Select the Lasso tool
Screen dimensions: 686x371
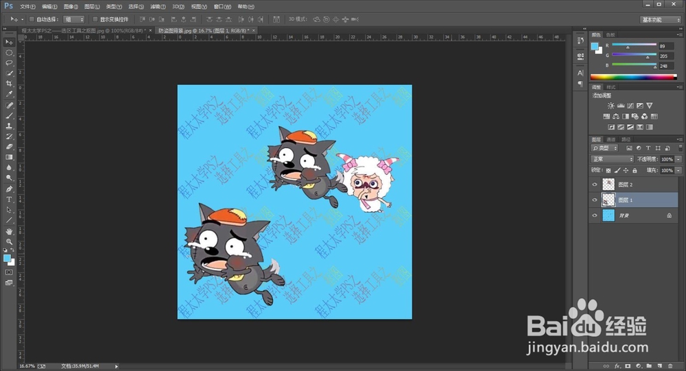[9, 62]
